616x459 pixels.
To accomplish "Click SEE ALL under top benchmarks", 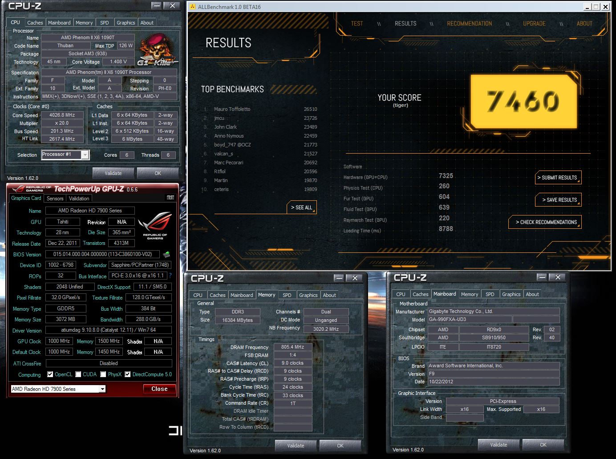I will click(x=302, y=207).
